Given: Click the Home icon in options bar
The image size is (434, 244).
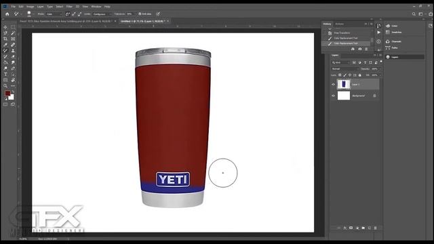Looking at the screenshot, I should point(7,14).
